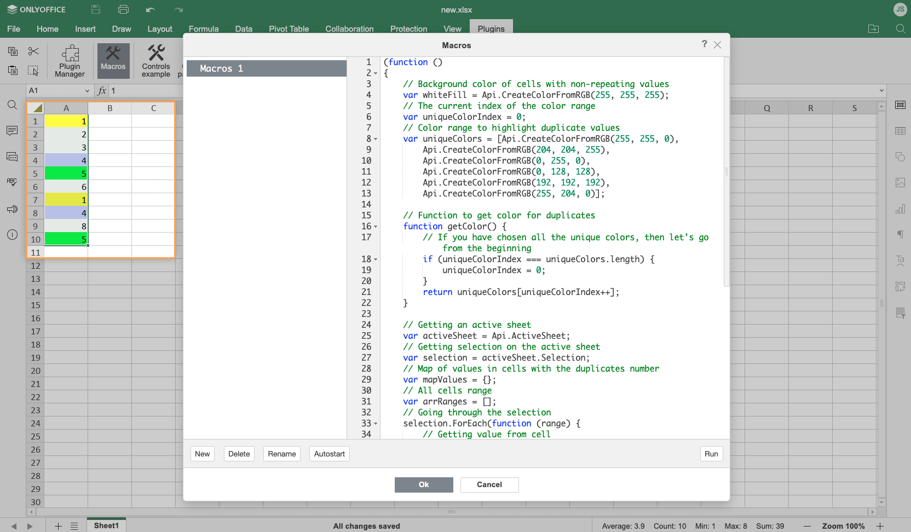Open the spellcheck sidebar icon
This screenshot has width=911, height=532.
click(x=12, y=182)
